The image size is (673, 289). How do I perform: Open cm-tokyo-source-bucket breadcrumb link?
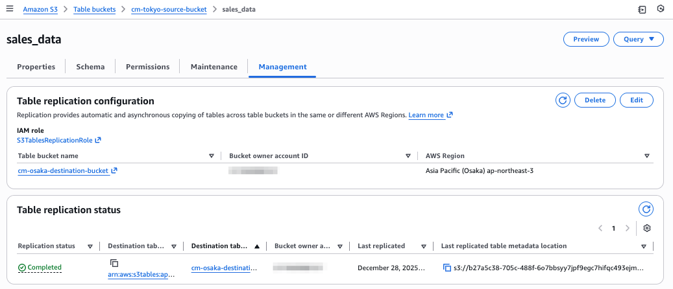tap(169, 9)
